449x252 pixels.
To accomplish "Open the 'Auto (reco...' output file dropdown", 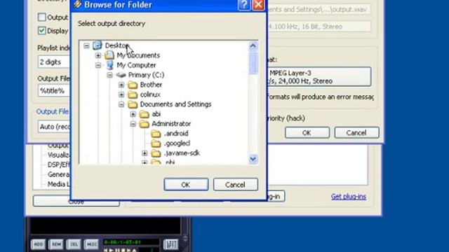I will click(54, 127).
